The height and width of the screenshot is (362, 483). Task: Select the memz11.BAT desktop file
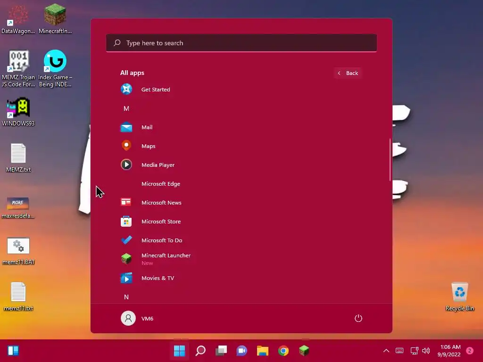(x=18, y=251)
